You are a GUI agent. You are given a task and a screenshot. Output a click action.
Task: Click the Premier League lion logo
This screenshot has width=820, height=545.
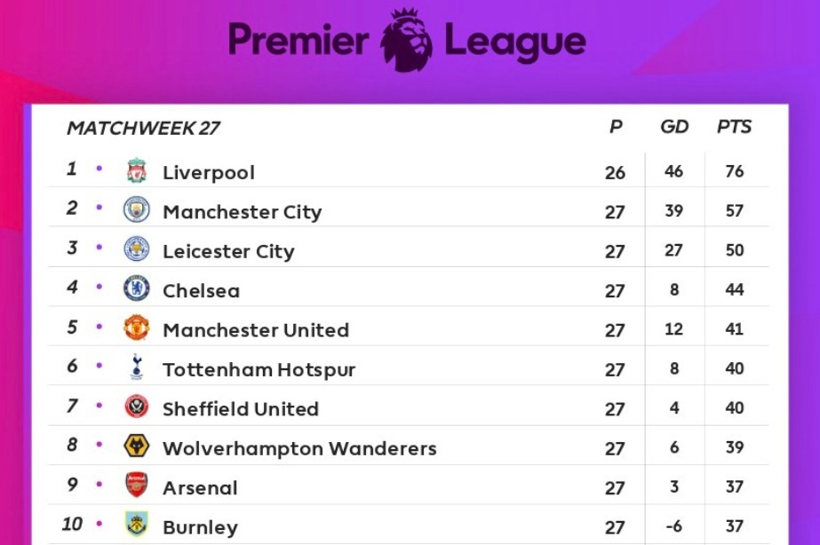point(406,40)
